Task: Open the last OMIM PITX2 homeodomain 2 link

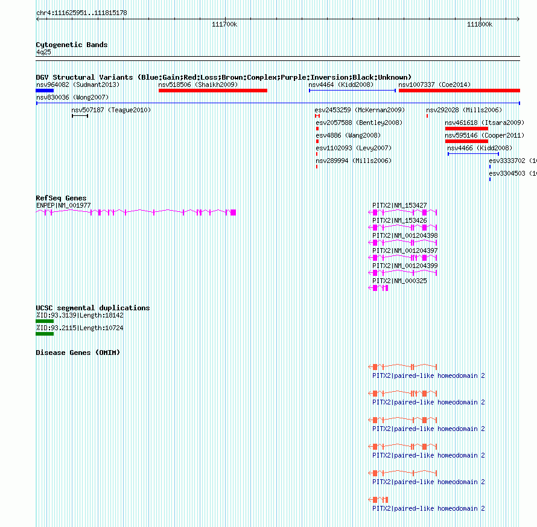Action: coord(428,508)
